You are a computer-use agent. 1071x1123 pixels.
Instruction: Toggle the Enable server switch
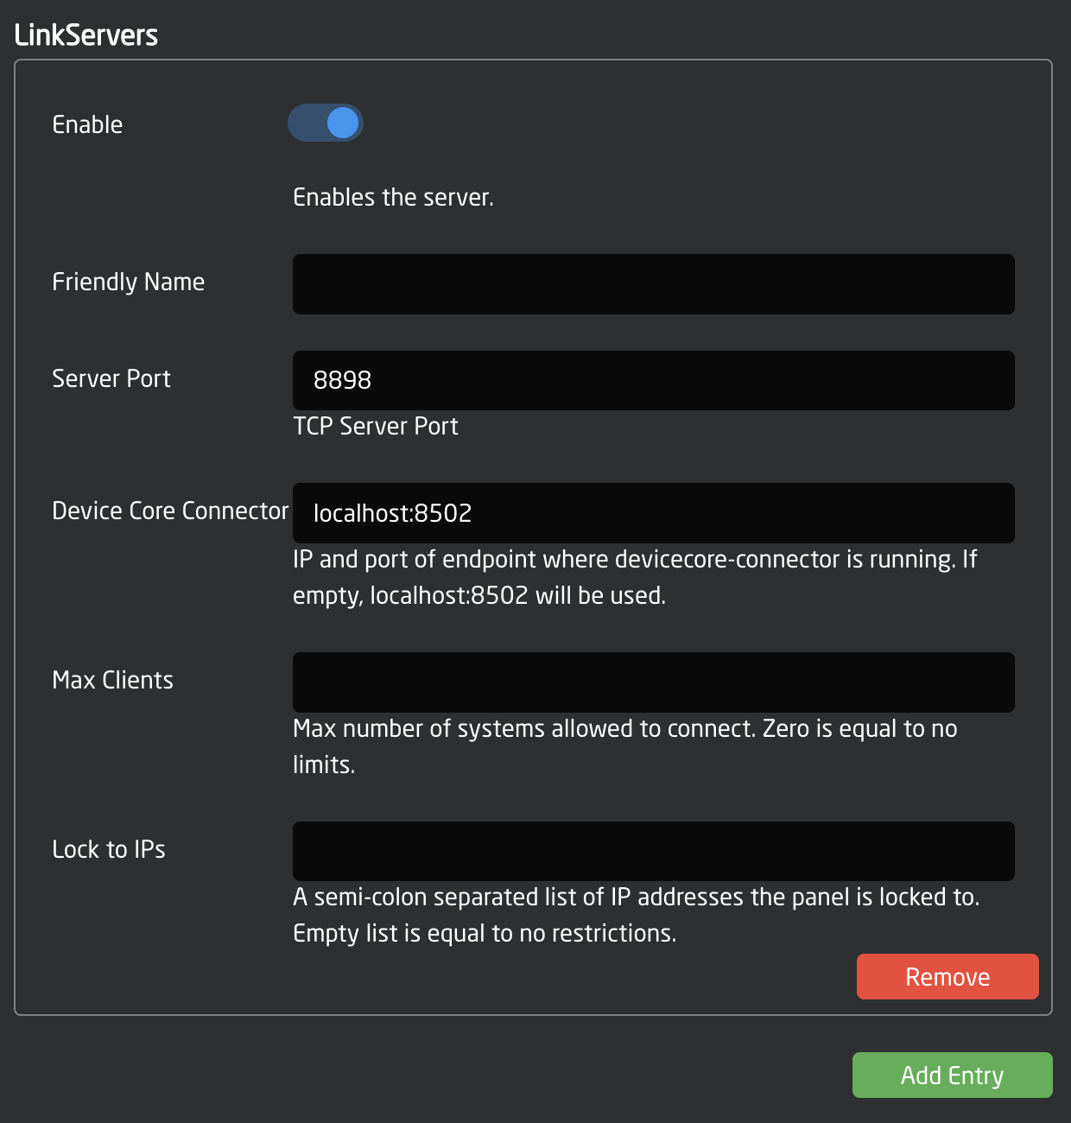[326, 123]
